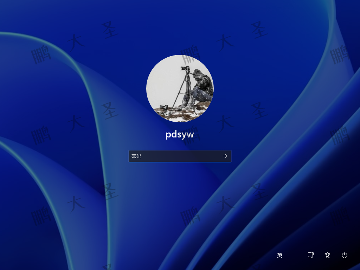Submit password with the arrow button
Image resolution: width=360 pixels, height=270 pixels.
pyautogui.click(x=225, y=156)
